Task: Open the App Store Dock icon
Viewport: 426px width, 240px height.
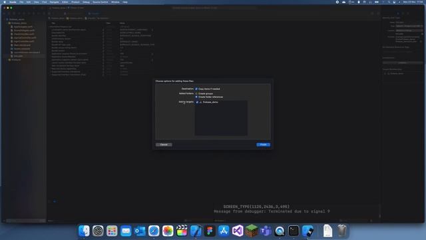Action: tap(224, 231)
